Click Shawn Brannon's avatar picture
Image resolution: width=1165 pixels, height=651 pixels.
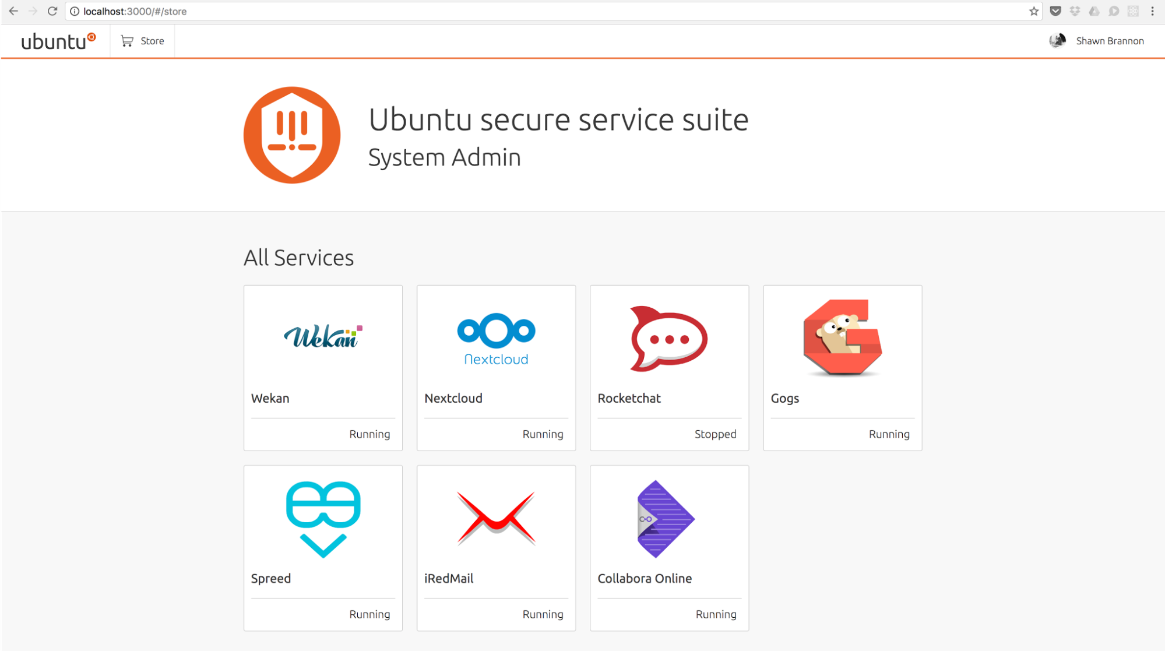1057,41
